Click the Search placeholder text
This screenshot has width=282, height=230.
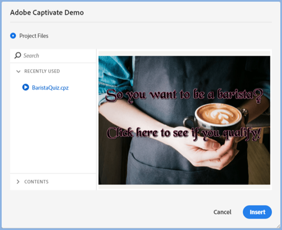(31, 55)
